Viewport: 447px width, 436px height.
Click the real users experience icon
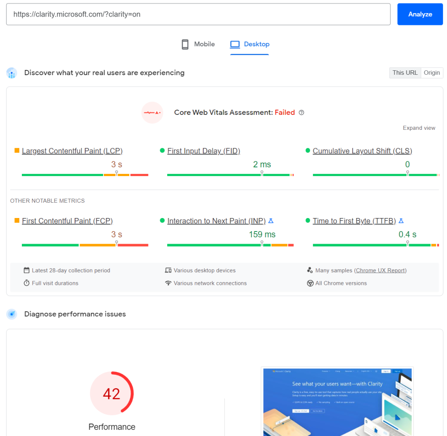tap(12, 73)
